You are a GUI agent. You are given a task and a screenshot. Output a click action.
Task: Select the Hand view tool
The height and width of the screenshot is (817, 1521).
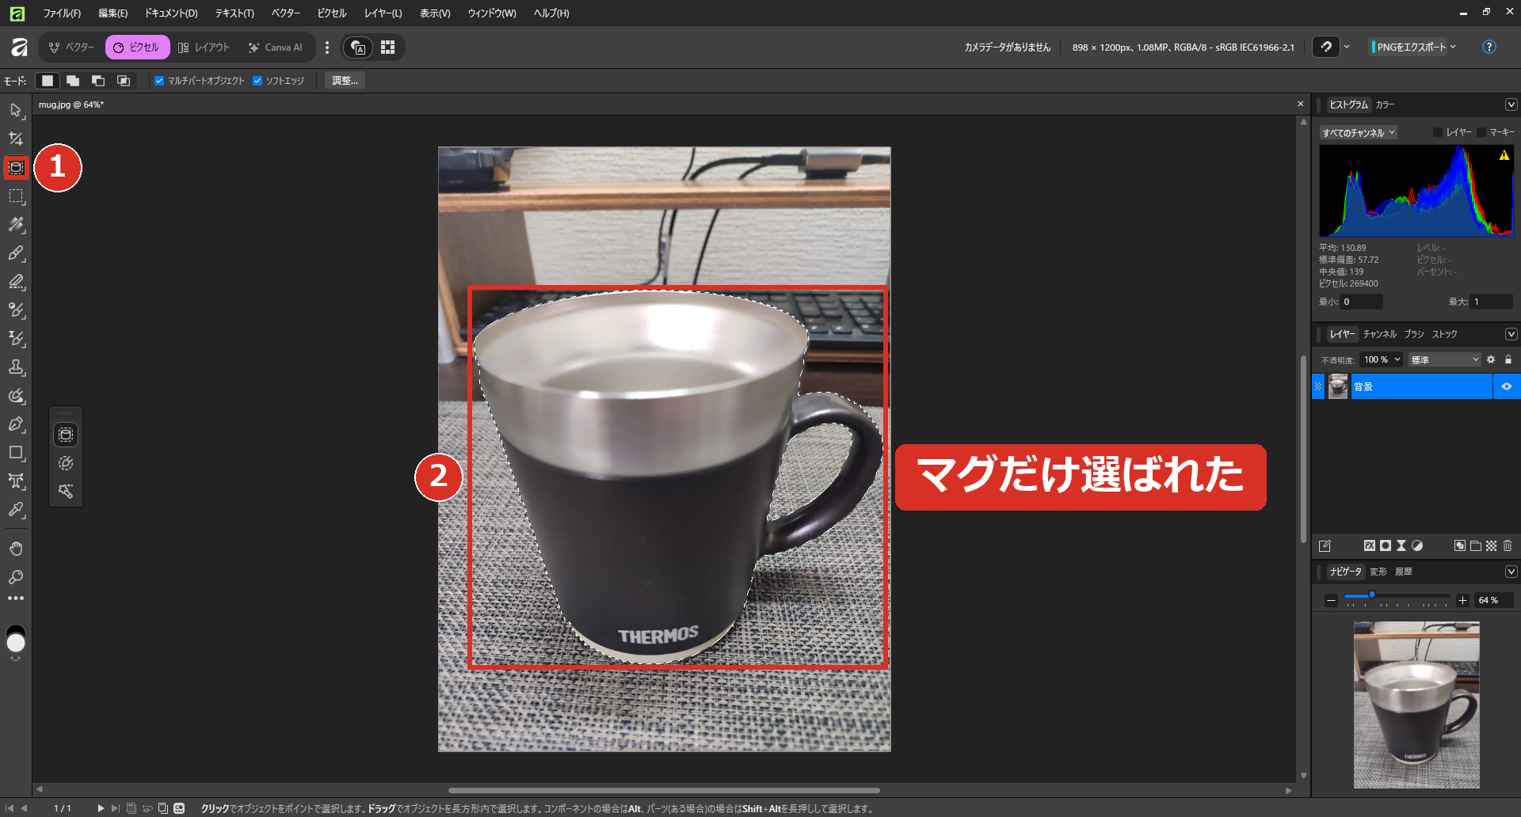tap(16, 548)
